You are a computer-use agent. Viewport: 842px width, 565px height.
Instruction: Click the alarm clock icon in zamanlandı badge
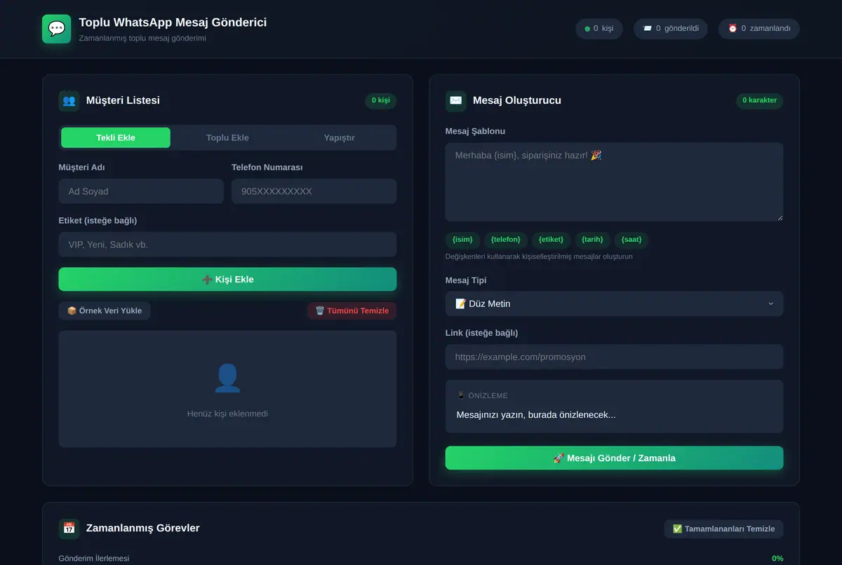click(733, 29)
